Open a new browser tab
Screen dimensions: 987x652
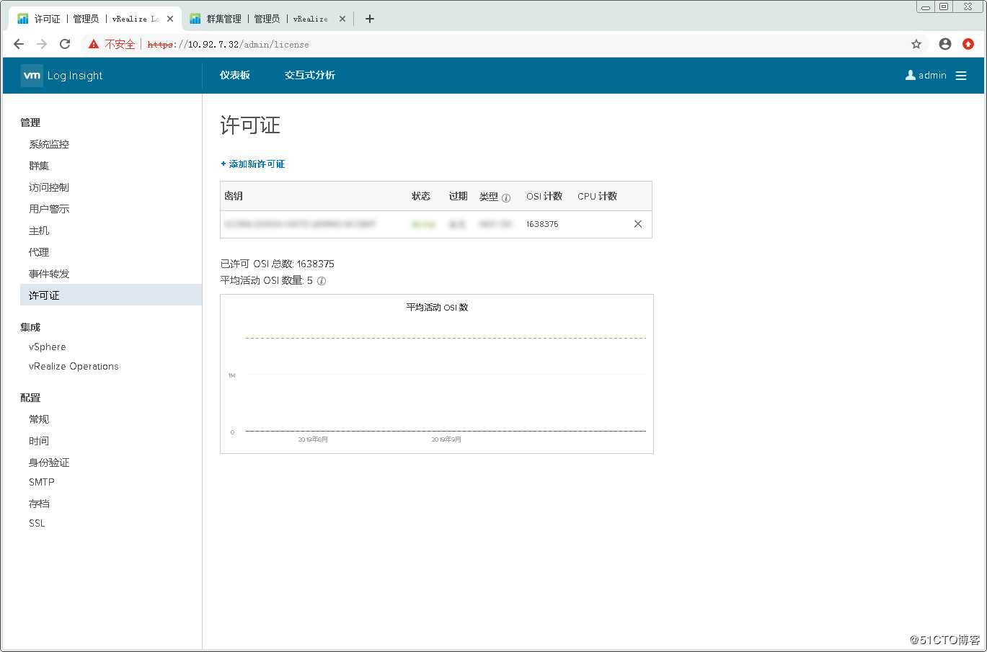click(x=370, y=19)
